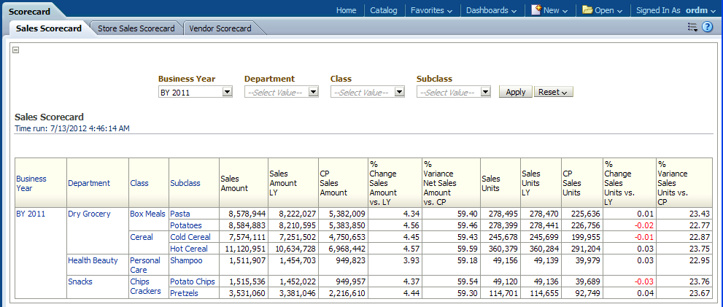The image size is (723, 307).
Task: Expand the Subclass select dropdown
Action: [x=485, y=92]
